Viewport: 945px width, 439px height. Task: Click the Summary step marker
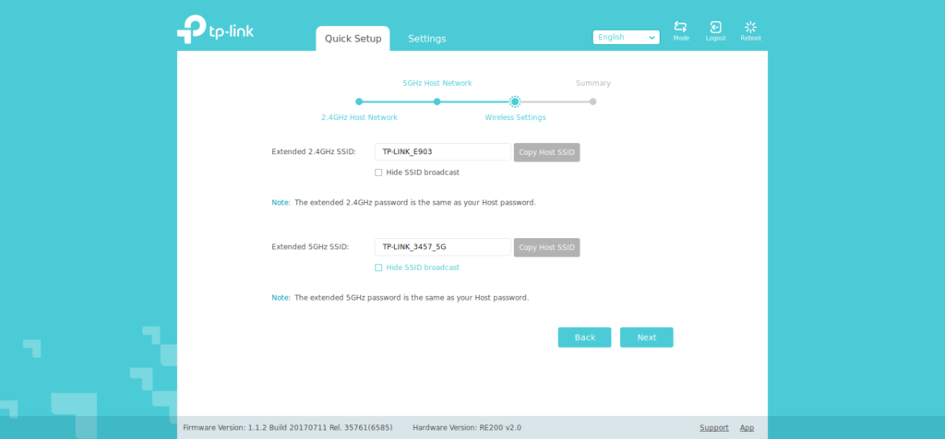[592, 101]
